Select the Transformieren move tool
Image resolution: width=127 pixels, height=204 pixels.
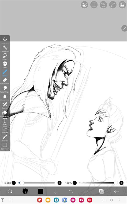coord(5,40)
